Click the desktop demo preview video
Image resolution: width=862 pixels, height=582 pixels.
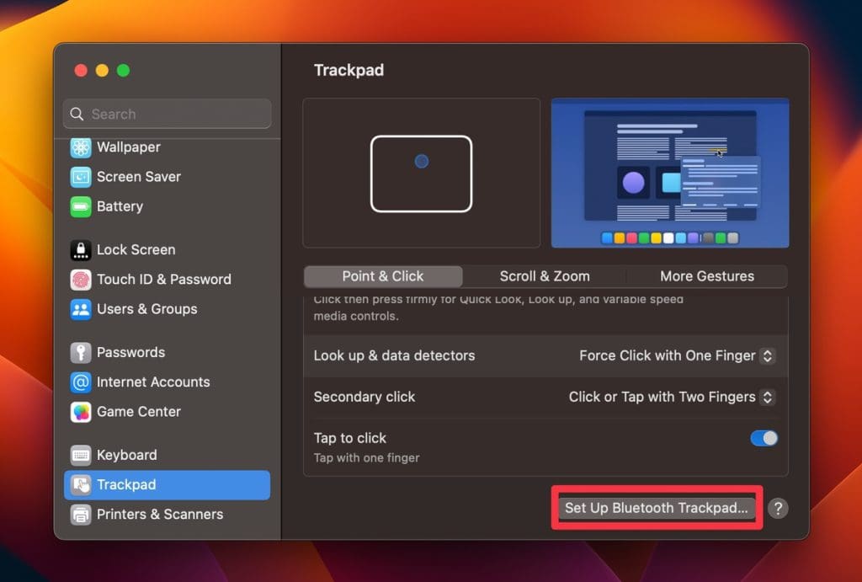(x=670, y=174)
